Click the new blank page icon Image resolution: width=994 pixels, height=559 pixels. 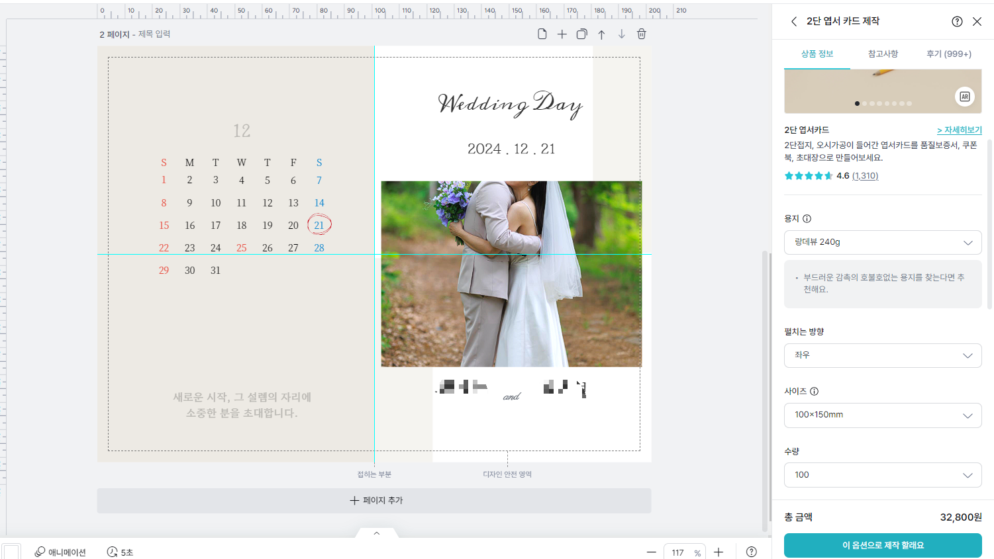(x=542, y=34)
